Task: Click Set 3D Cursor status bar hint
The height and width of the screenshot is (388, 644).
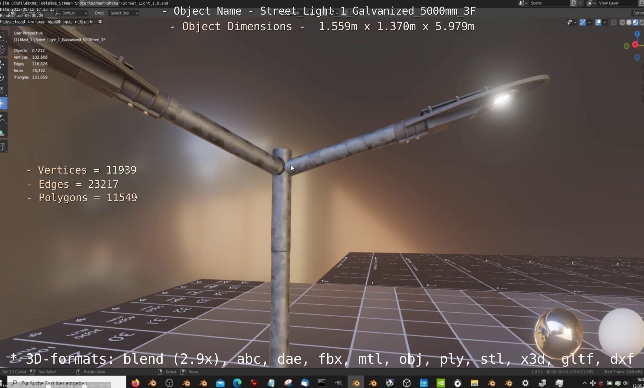Action: coord(14,372)
